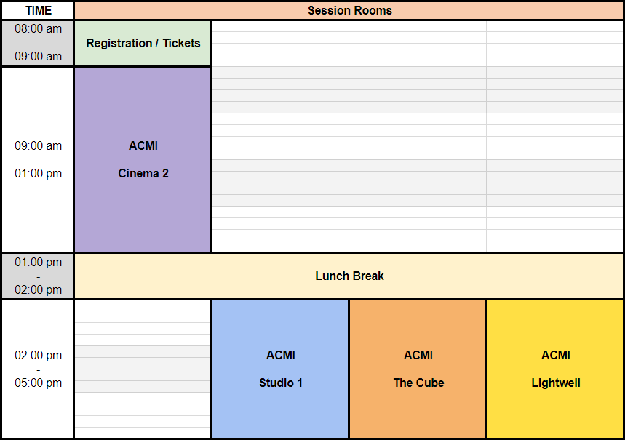Click the empty morning area directly above The Cube
The width and height of the screenshot is (625, 440).
point(418,159)
